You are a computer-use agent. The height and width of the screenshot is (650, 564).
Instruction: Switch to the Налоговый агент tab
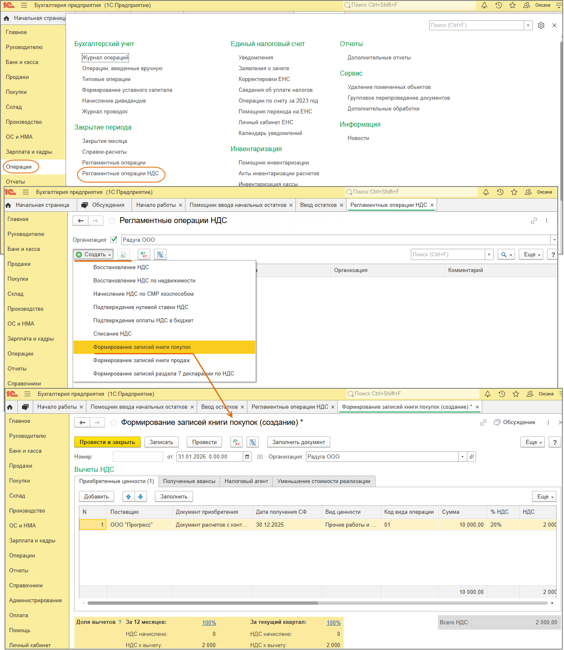click(247, 481)
